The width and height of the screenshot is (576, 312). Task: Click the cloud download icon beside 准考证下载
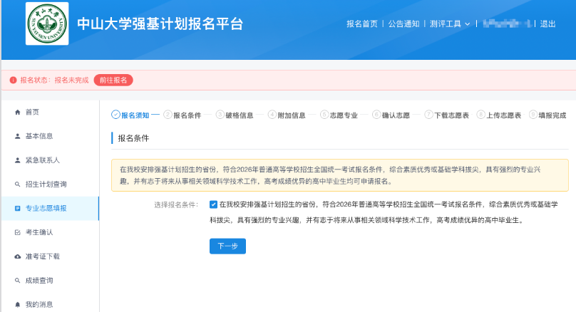18,256
